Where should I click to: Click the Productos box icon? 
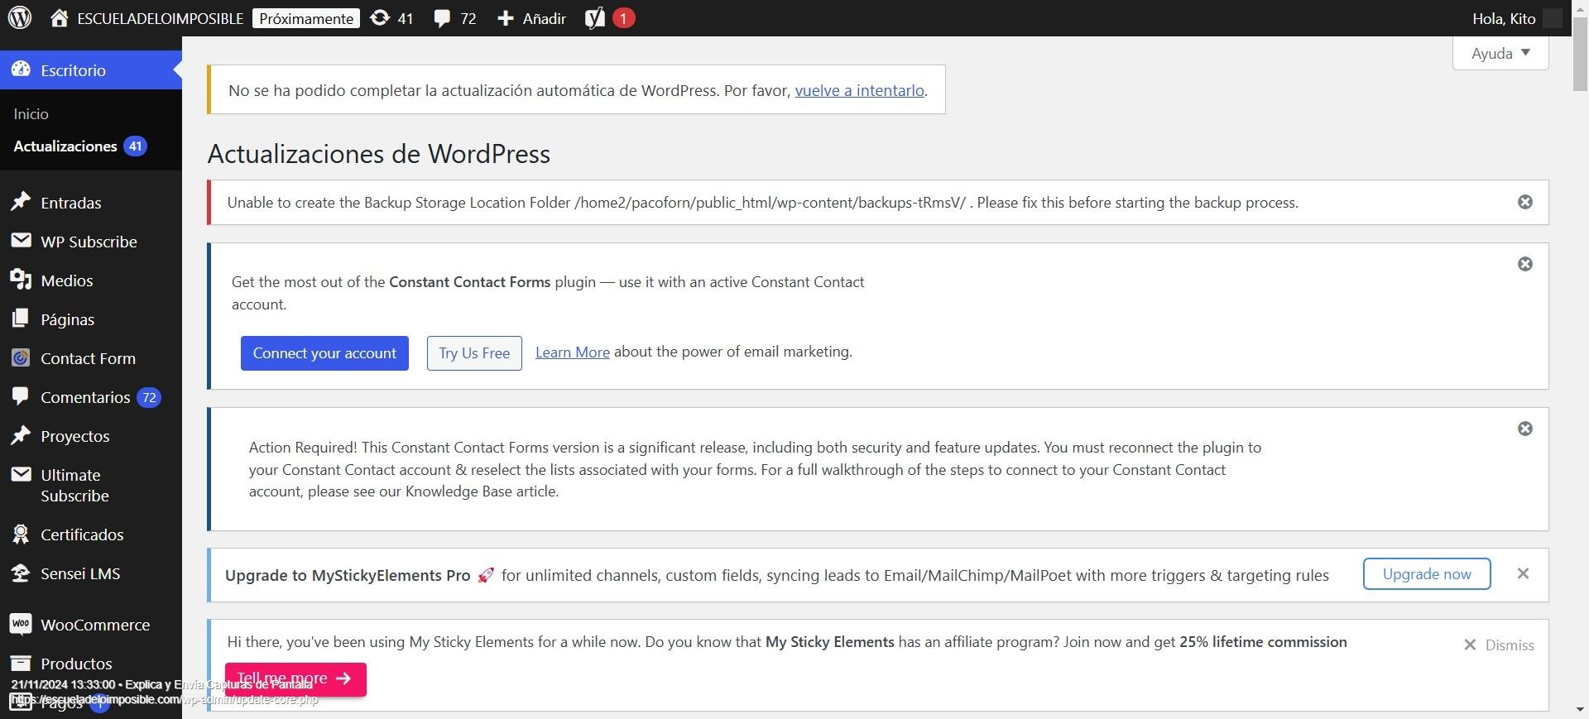(21, 663)
